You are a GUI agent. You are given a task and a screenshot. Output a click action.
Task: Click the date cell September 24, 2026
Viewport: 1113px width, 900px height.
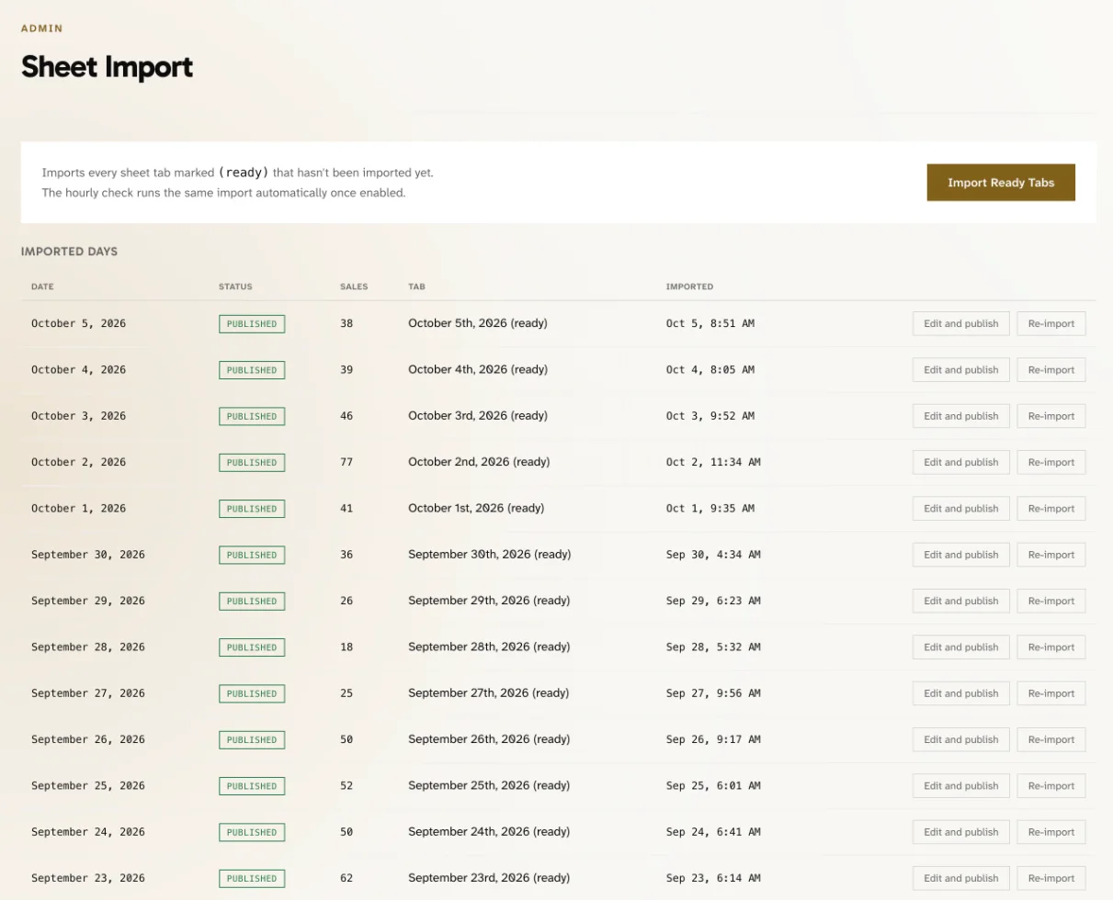(x=88, y=832)
